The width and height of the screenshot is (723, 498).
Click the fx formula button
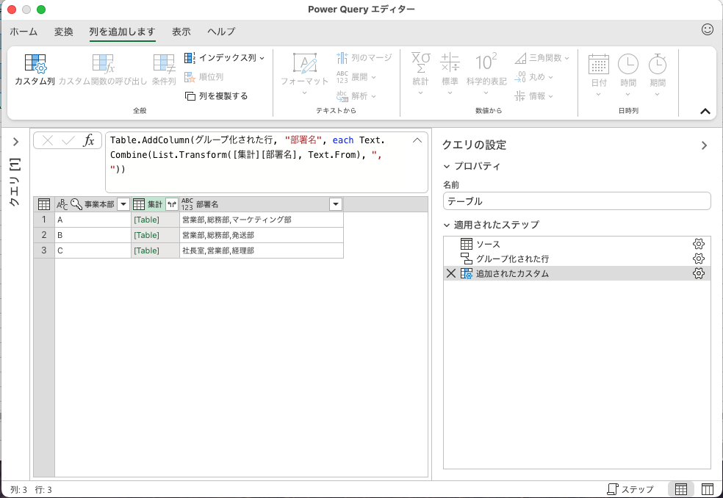point(89,141)
